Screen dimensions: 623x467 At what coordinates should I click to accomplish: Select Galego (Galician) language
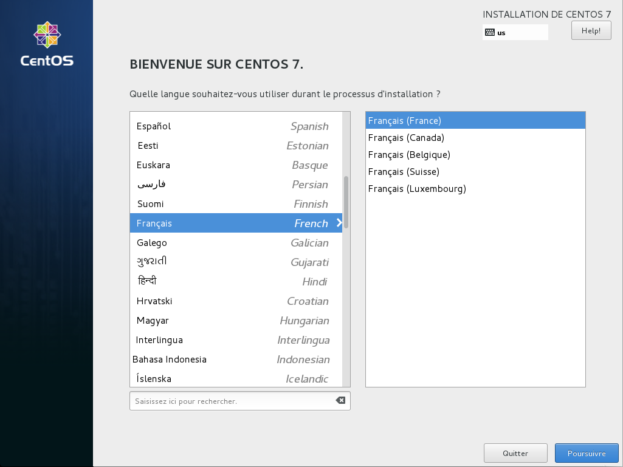click(x=236, y=243)
